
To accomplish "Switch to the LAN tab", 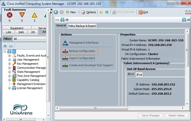I will click(x=9, y=32).
